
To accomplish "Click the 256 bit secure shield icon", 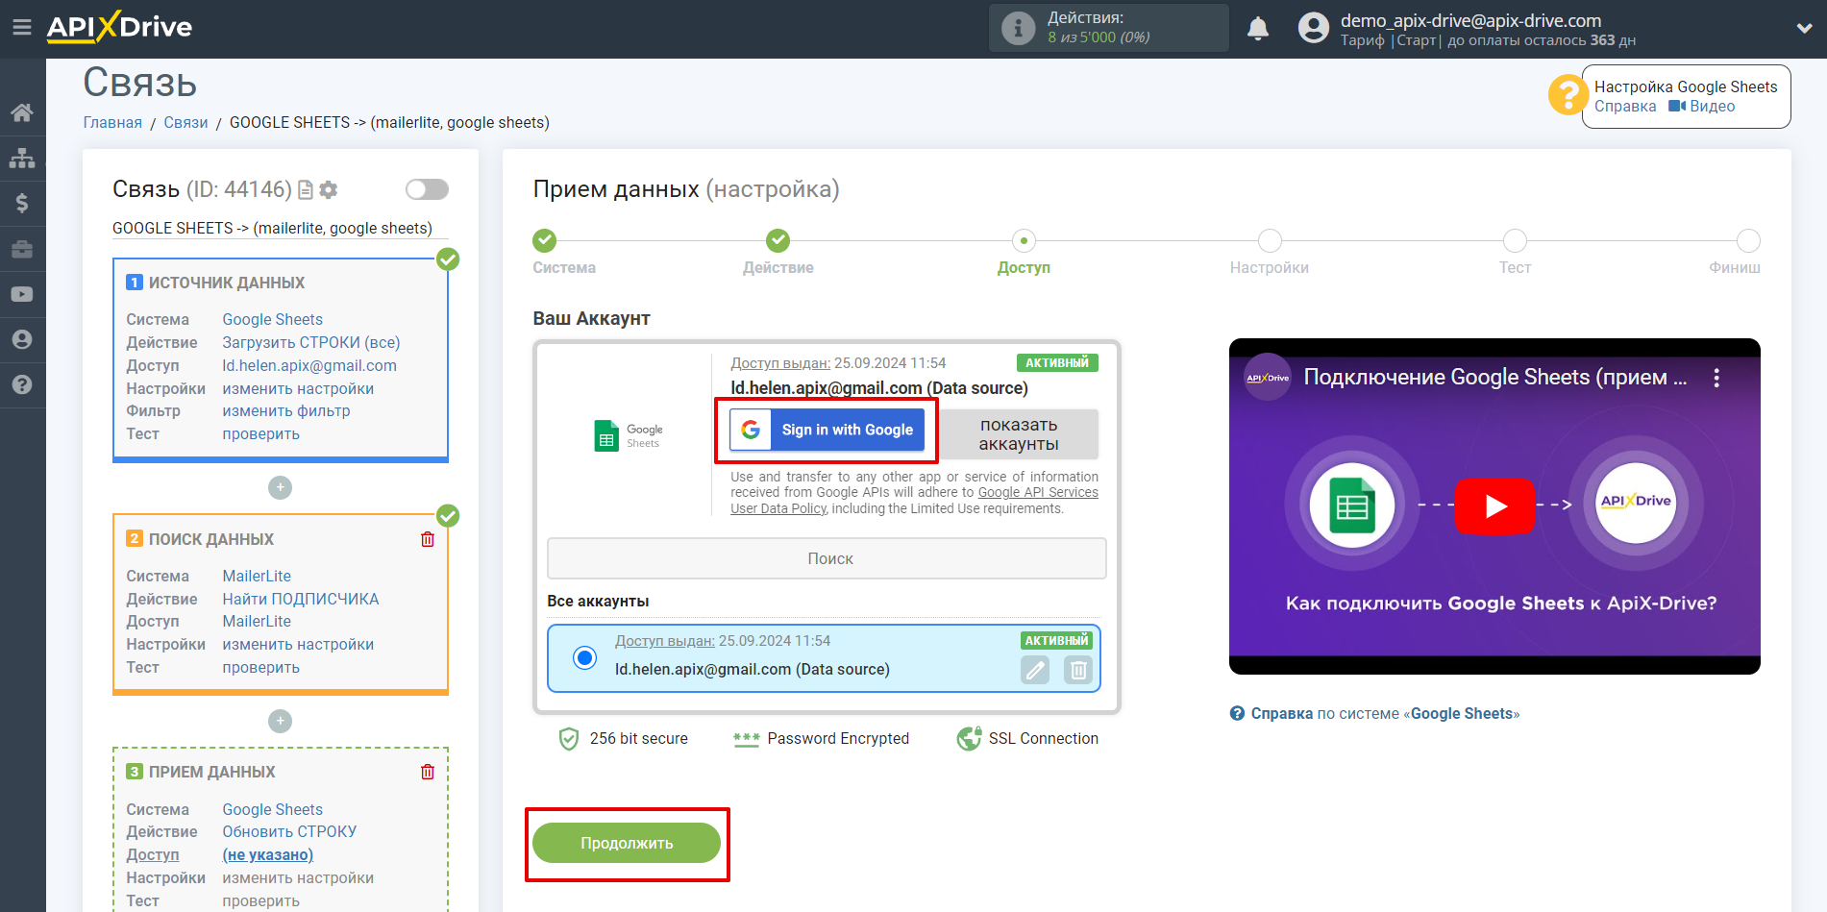I will tap(569, 738).
